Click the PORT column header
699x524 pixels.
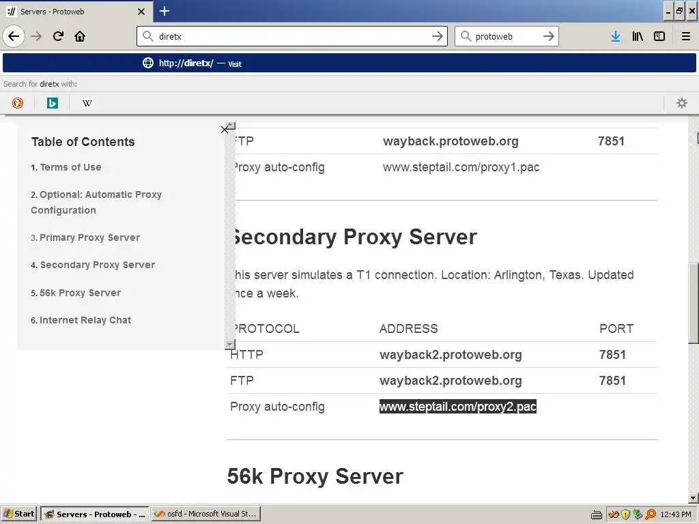tap(616, 329)
